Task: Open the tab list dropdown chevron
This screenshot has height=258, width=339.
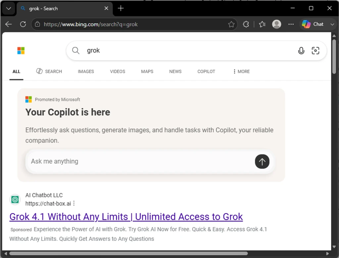Action: (9, 8)
